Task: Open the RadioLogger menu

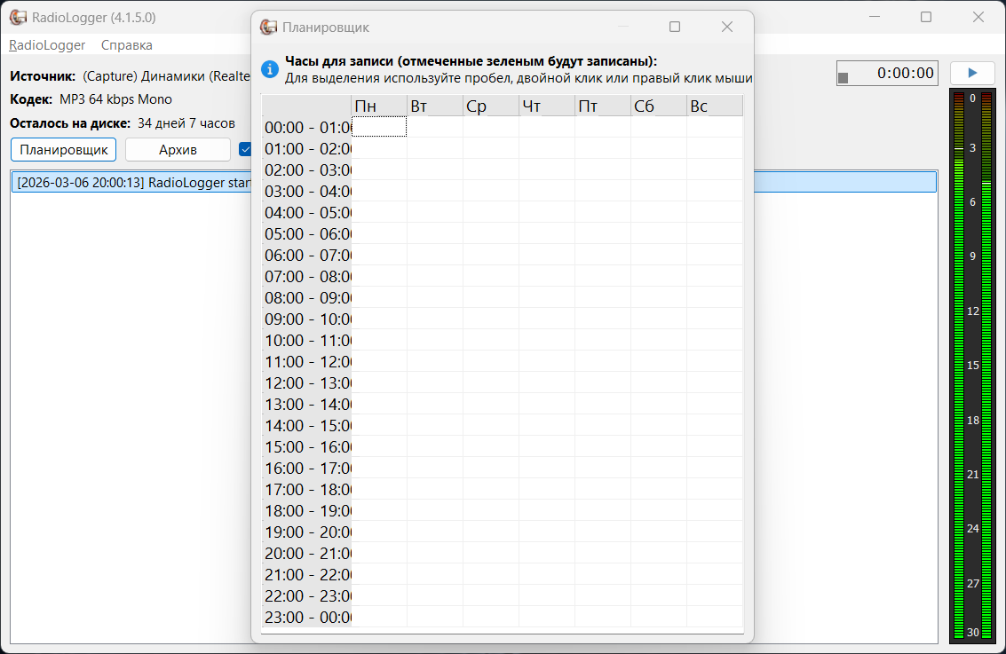Action: pyautogui.click(x=47, y=45)
